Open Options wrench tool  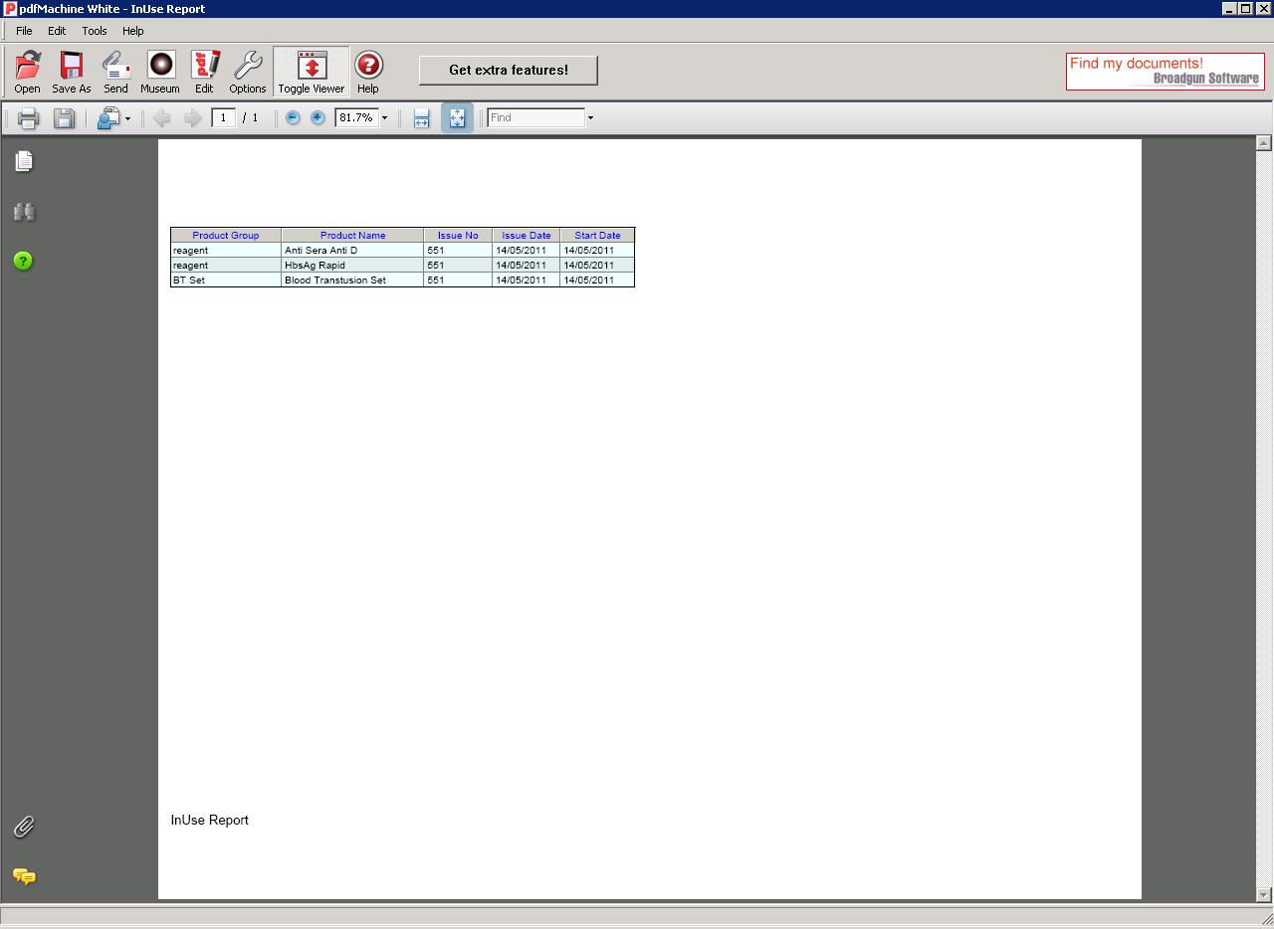(248, 72)
